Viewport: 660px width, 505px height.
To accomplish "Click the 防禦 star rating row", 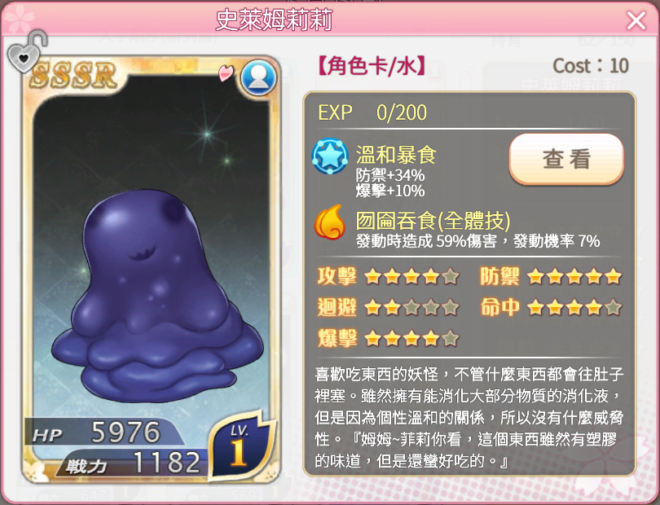I will [x=551, y=277].
